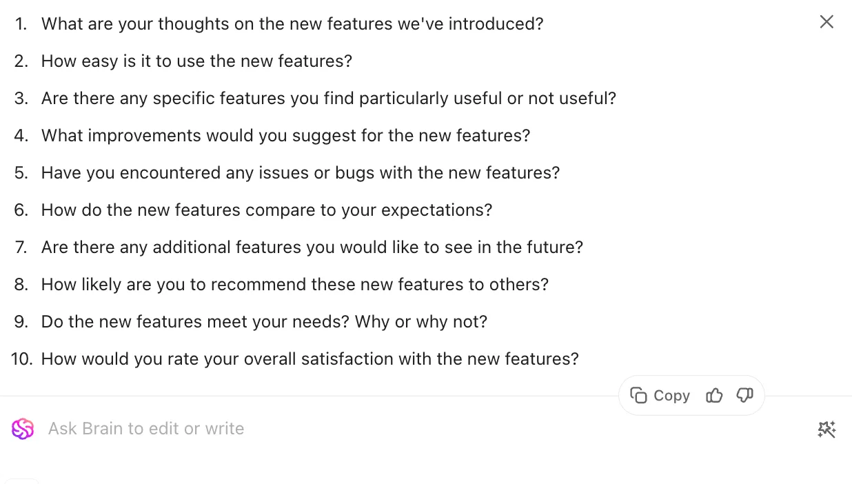This screenshot has width=852, height=484.
Task: Focus the Ask Brain to edit or write field
Action: click(x=427, y=429)
